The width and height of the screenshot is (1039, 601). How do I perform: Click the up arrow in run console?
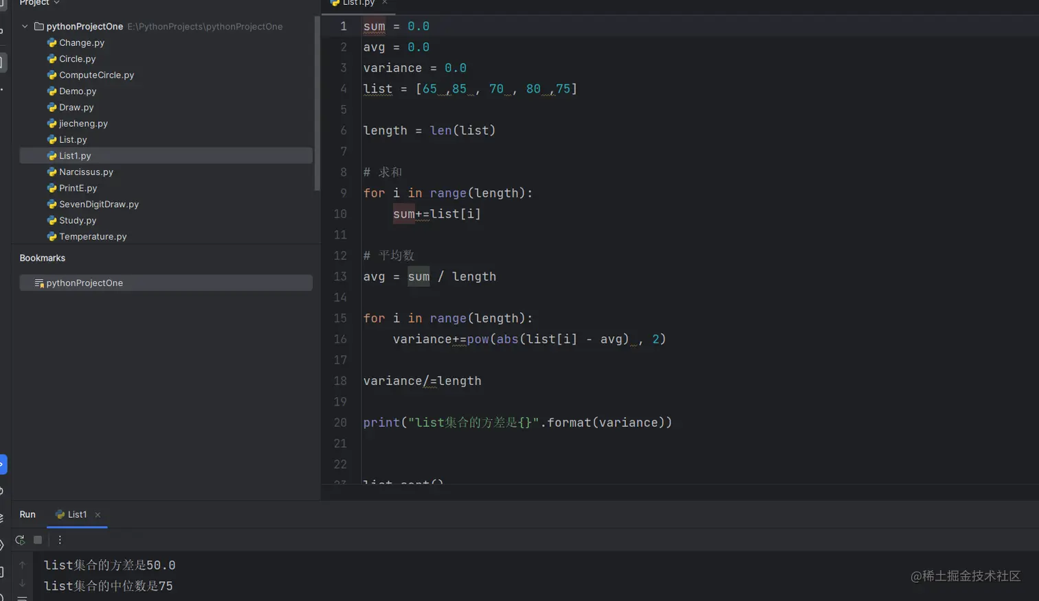click(x=22, y=565)
